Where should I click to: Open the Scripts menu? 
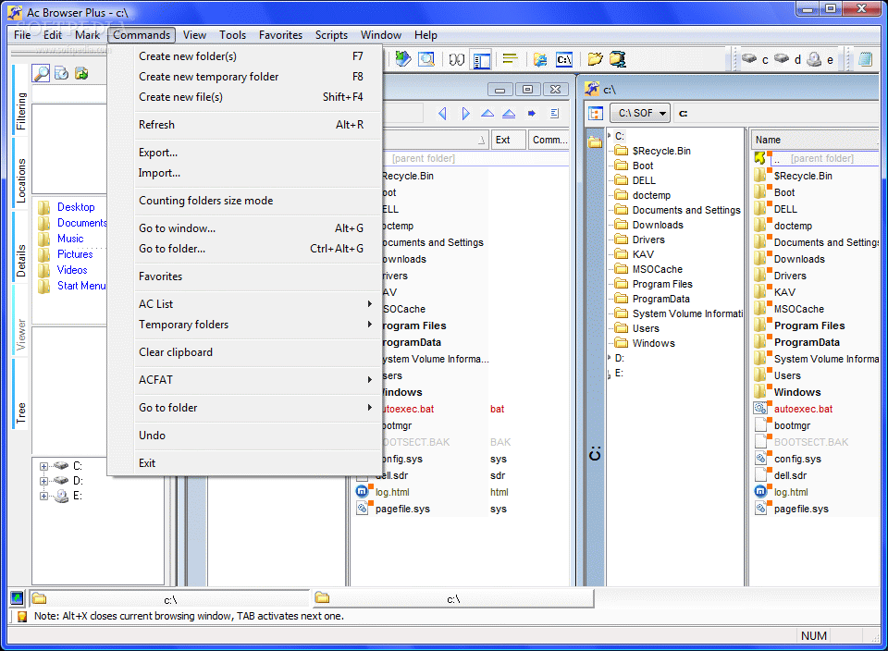pyautogui.click(x=331, y=35)
